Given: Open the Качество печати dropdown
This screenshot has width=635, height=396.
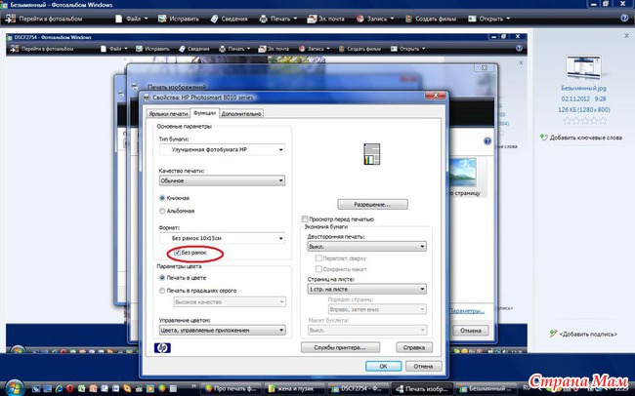Looking at the screenshot, I should (x=222, y=180).
